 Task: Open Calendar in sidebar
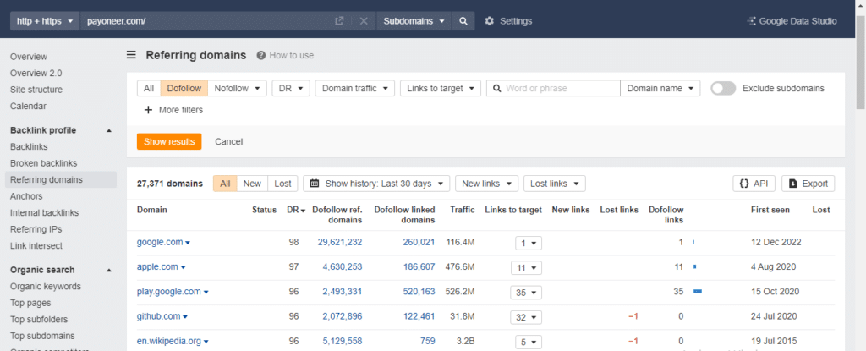click(x=28, y=106)
